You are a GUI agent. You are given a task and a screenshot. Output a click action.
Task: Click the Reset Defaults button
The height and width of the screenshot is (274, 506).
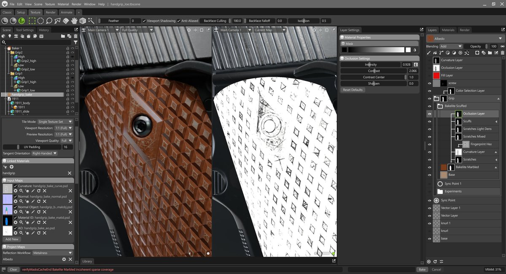(x=353, y=90)
